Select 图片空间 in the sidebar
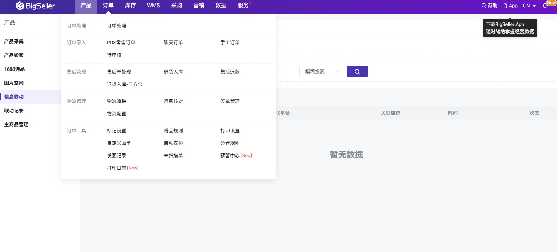 [x=14, y=83]
